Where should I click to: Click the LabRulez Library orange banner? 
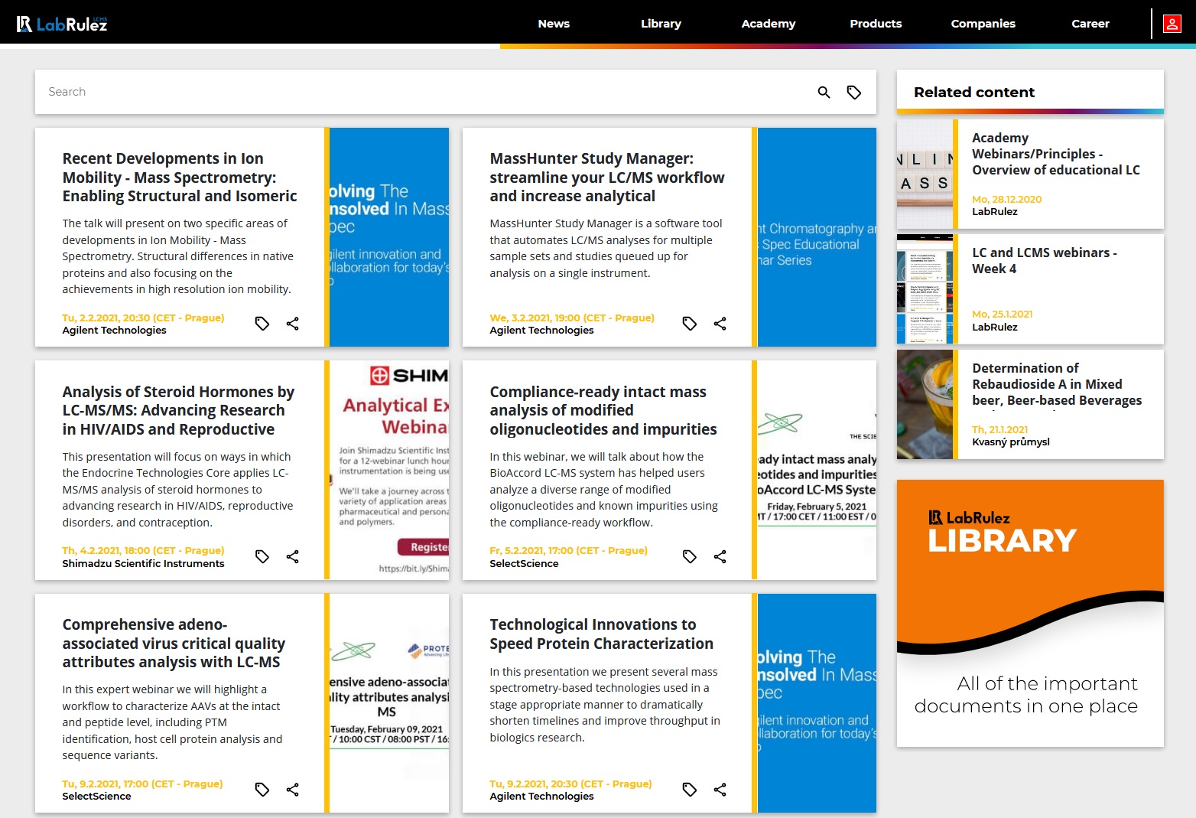[x=1030, y=613]
